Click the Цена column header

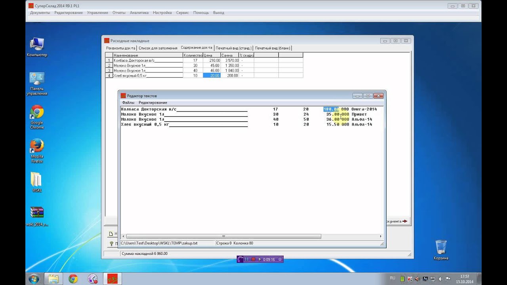(x=212, y=55)
